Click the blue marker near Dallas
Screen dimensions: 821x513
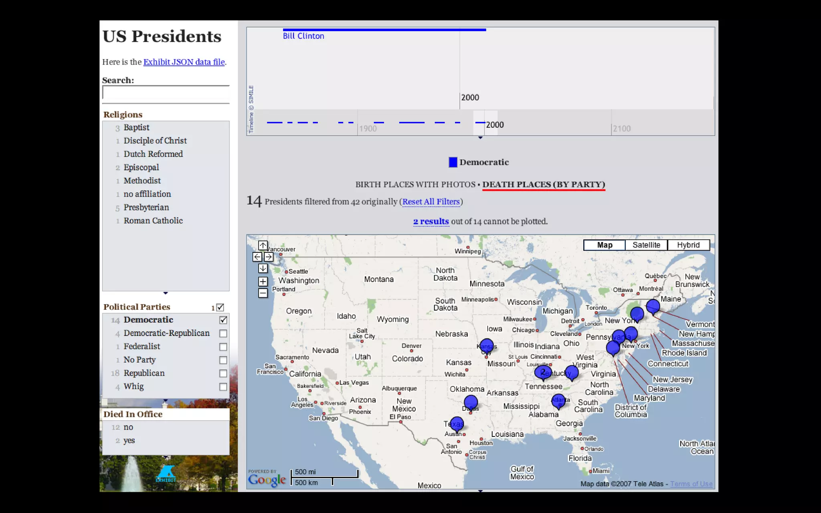pos(471,401)
